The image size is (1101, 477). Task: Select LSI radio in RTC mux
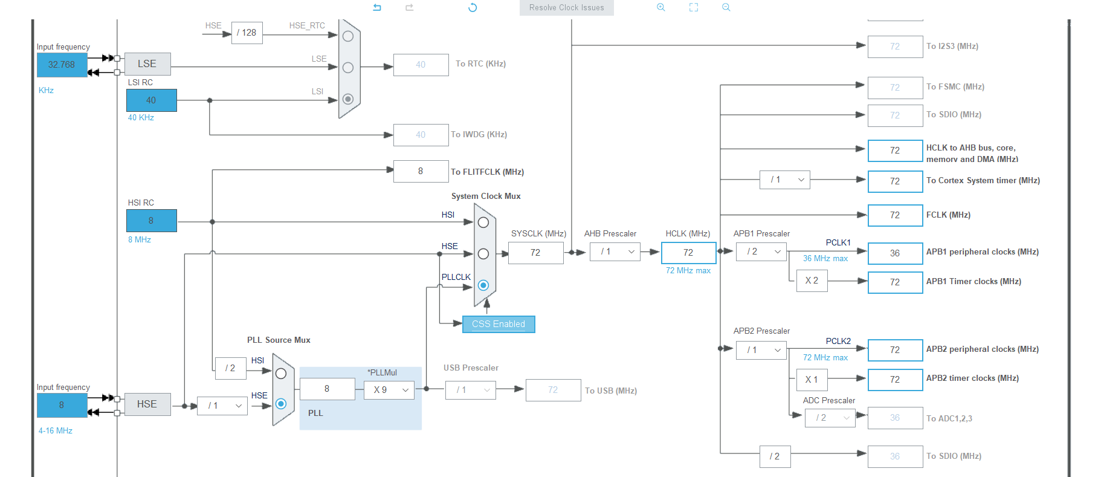click(348, 99)
